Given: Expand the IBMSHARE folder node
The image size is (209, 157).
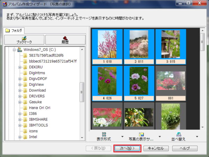Looking at the screenshot, I should click(x=20, y=120).
